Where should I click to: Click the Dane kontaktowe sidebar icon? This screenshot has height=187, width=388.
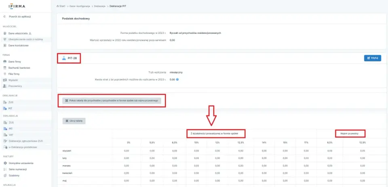click(5, 46)
